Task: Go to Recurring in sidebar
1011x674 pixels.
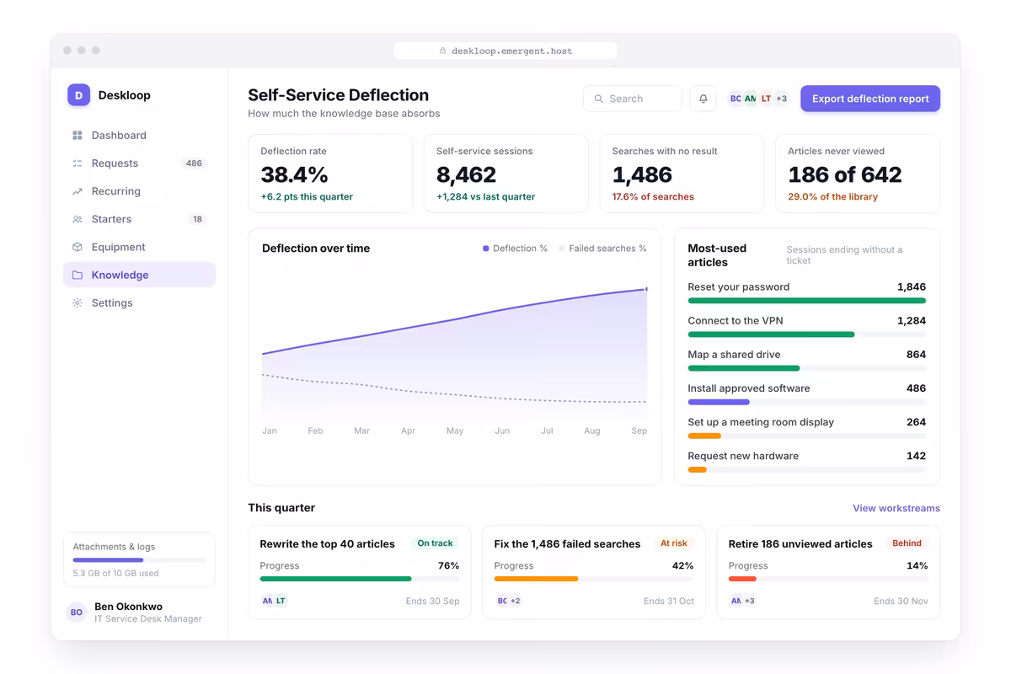Action: coord(139,191)
